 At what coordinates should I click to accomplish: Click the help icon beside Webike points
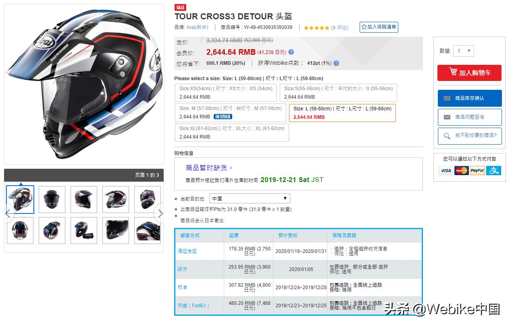point(336,63)
